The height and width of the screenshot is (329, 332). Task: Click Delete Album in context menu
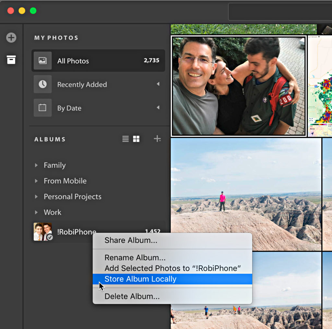coord(132,296)
